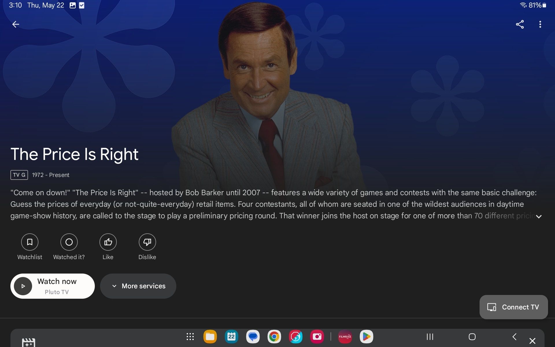Like The Price Is Right
Viewport: 555px width, 347px height.
(108, 242)
